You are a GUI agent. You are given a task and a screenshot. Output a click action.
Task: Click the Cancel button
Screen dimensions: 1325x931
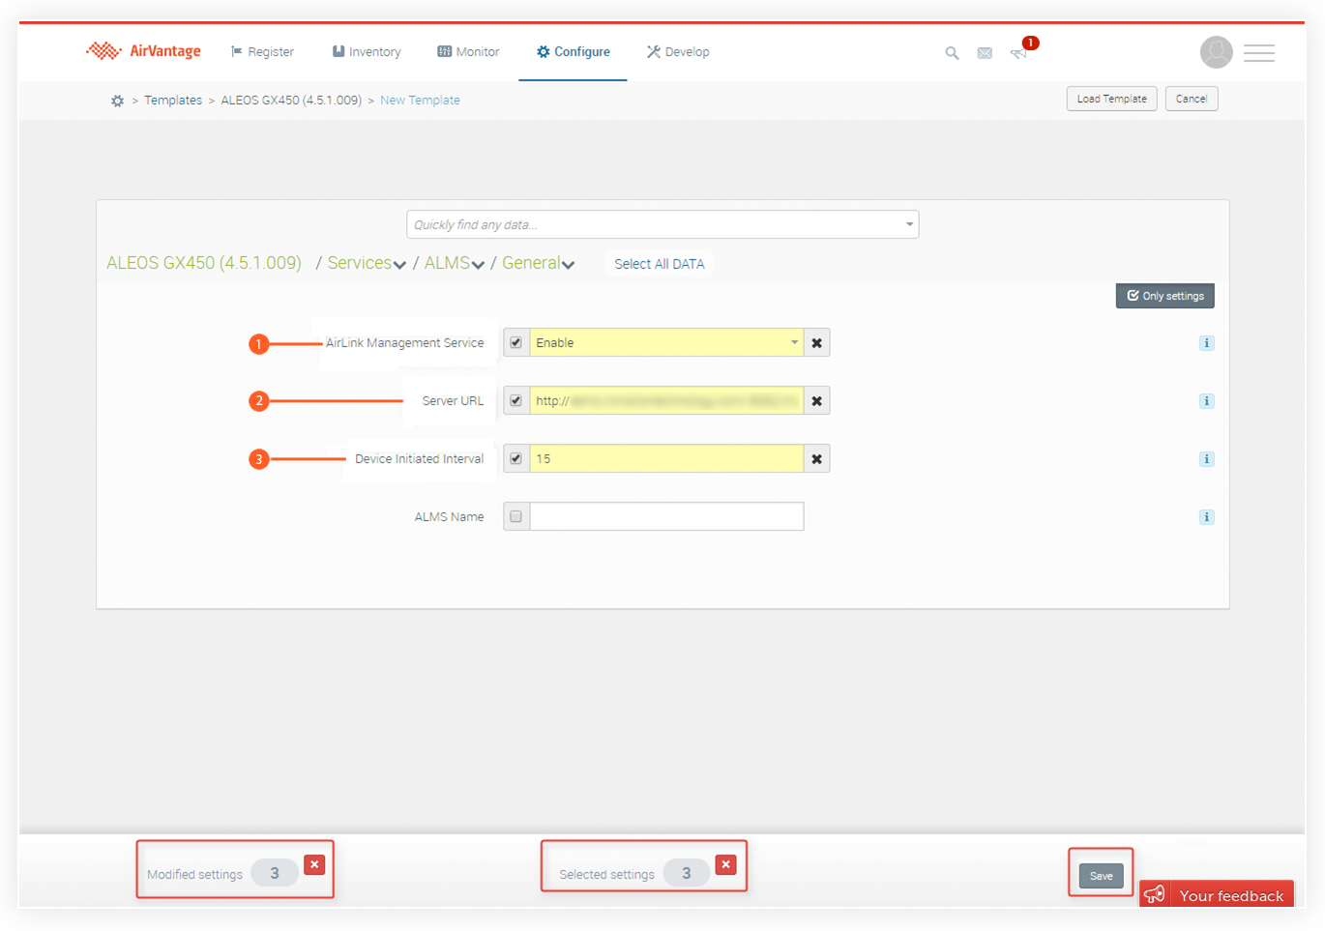point(1191,99)
